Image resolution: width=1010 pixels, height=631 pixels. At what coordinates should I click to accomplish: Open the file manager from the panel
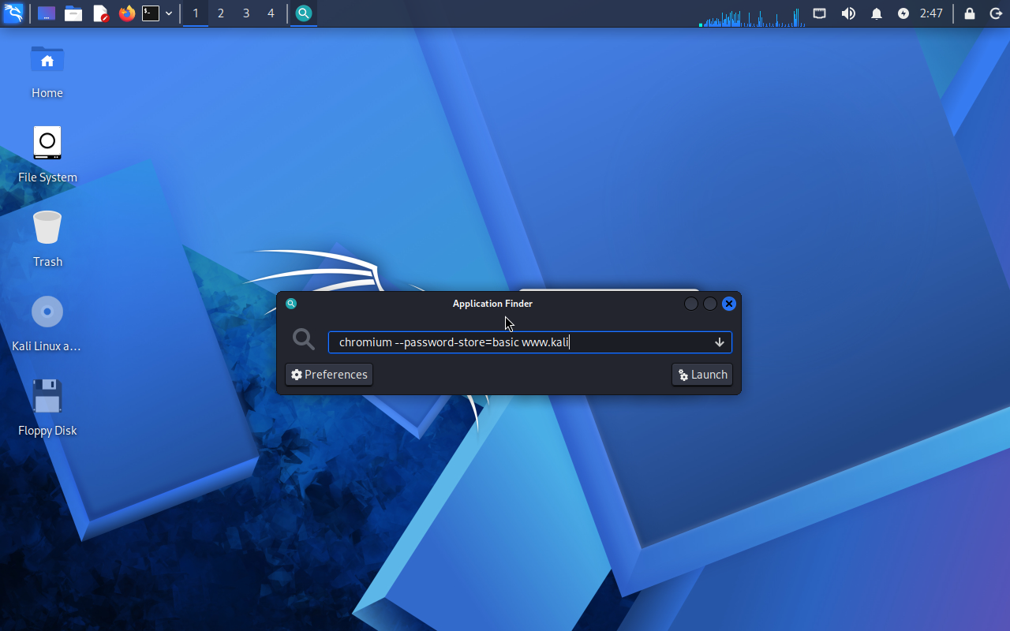pos(73,13)
